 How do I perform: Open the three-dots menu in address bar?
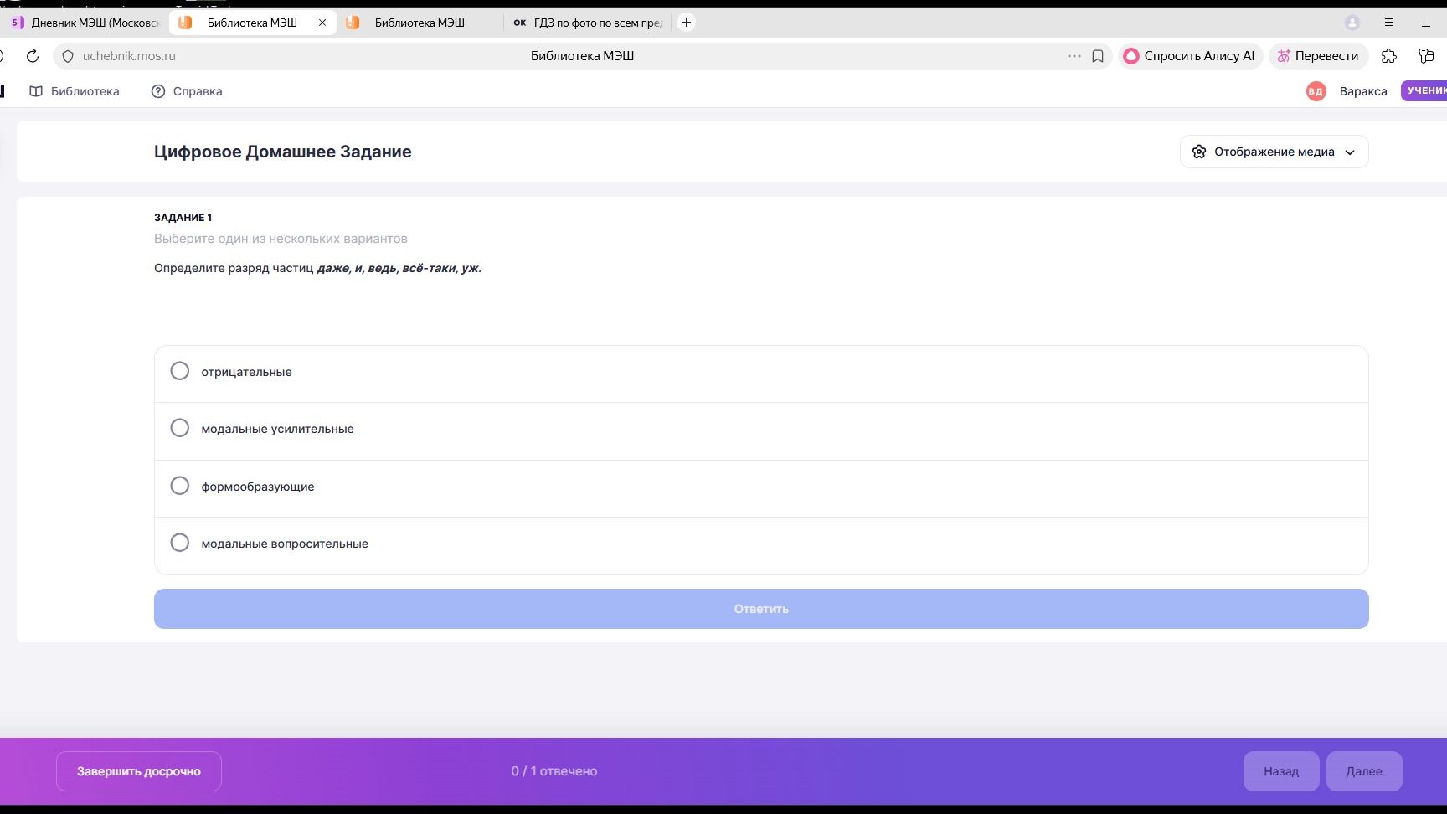[x=1074, y=56]
